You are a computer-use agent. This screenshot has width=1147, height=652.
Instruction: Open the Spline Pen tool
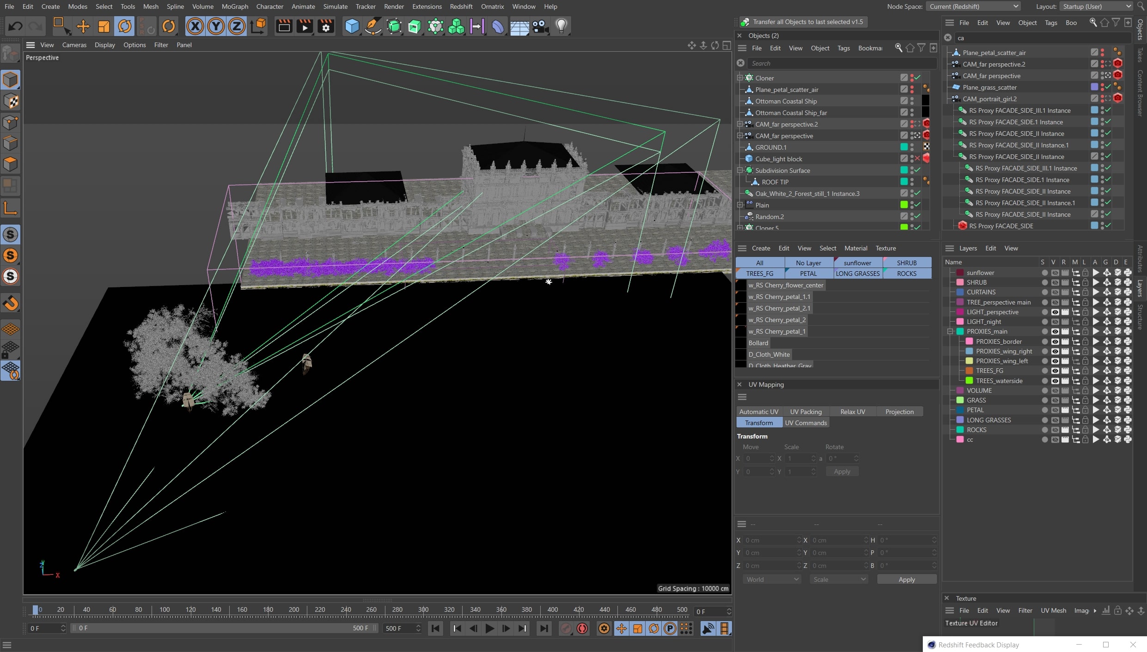372,26
